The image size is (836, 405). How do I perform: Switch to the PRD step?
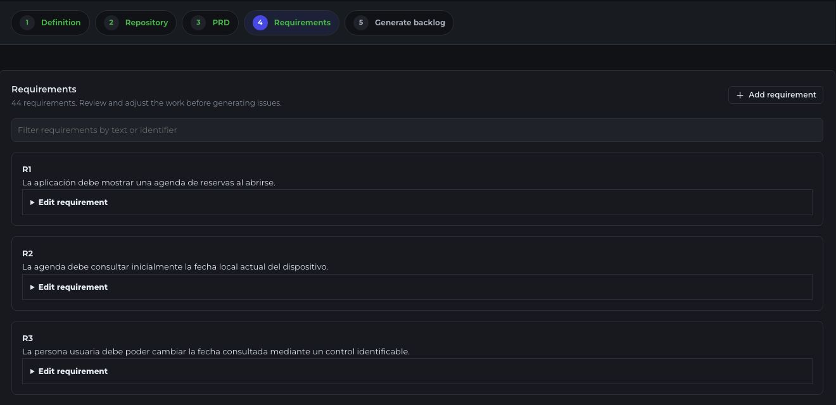click(x=210, y=23)
